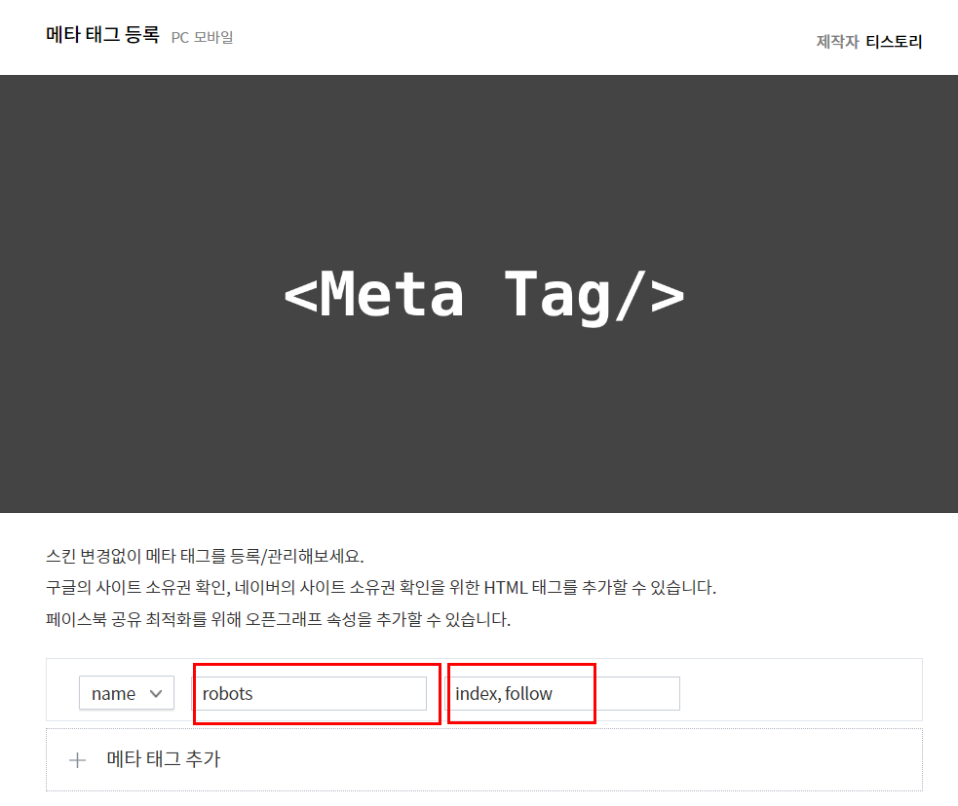Click the plus symbol beside 메타 태그 추가
The width and height of the screenshot is (958, 806).
[x=77, y=760]
